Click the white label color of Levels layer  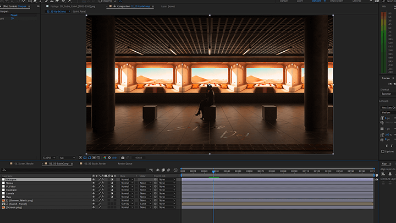point(3,193)
